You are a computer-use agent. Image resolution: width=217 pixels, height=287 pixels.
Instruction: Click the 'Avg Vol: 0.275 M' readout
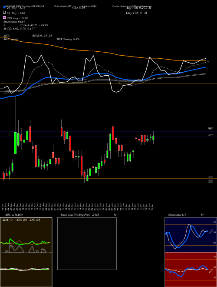(138, 8)
